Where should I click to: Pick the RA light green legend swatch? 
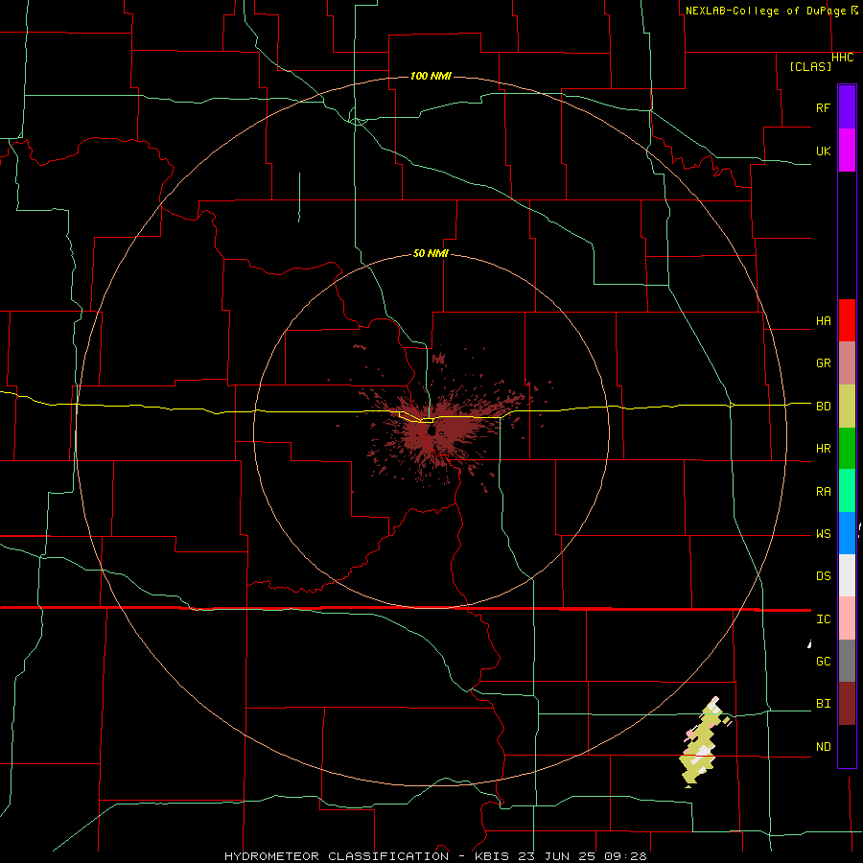click(x=847, y=491)
